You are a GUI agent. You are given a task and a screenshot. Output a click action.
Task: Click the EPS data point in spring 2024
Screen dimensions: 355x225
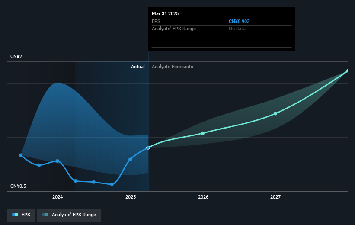point(76,181)
